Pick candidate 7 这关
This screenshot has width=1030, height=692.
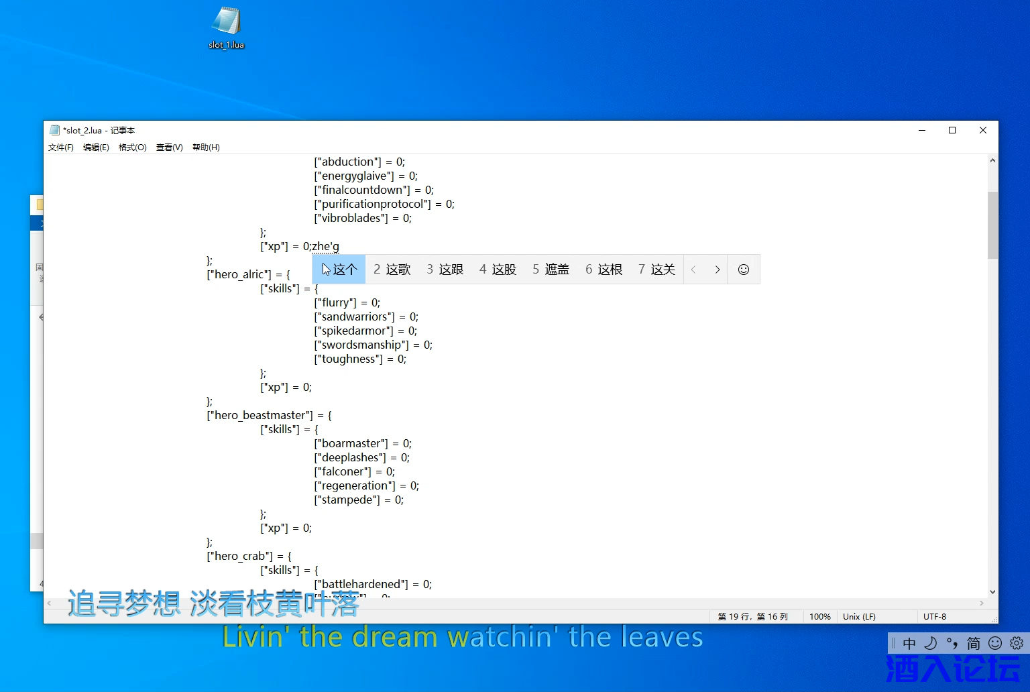pyautogui.click(x=656, y=270)
